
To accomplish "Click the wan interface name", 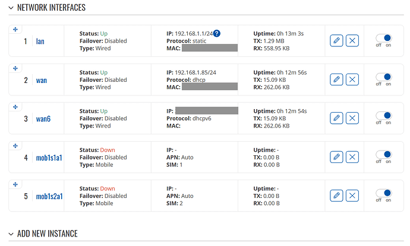I will 42,80.
